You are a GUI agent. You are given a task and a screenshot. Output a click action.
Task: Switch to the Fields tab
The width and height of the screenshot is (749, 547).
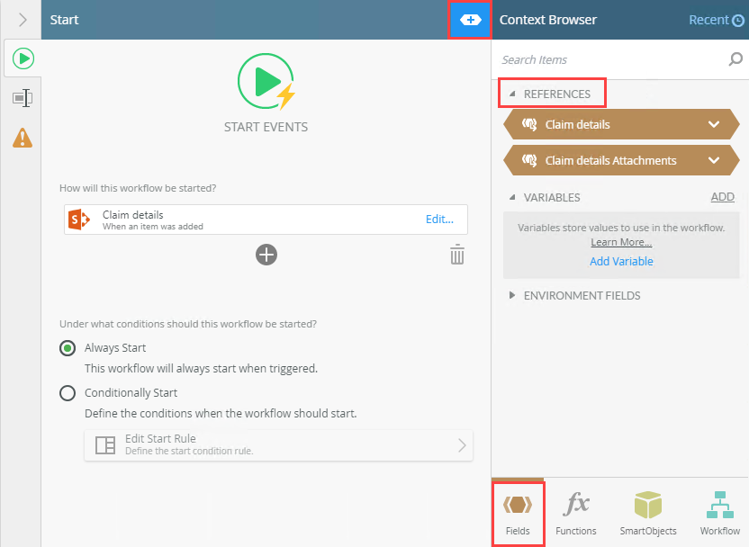tap(518, 513)
